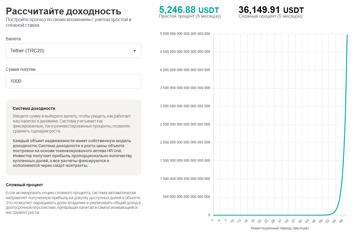Click the teal 5,246.88 USDT result value

[x=189, y=9]
